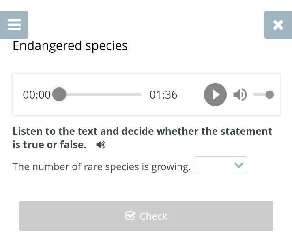The width and height of the screenshot is (292, 244).
Task: Mute the audio player speaker icon
Action: click(240, 95)
